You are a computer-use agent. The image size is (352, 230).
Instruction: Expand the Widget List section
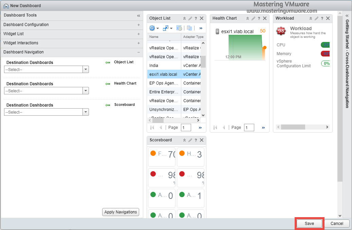click(x=138, y=34)
